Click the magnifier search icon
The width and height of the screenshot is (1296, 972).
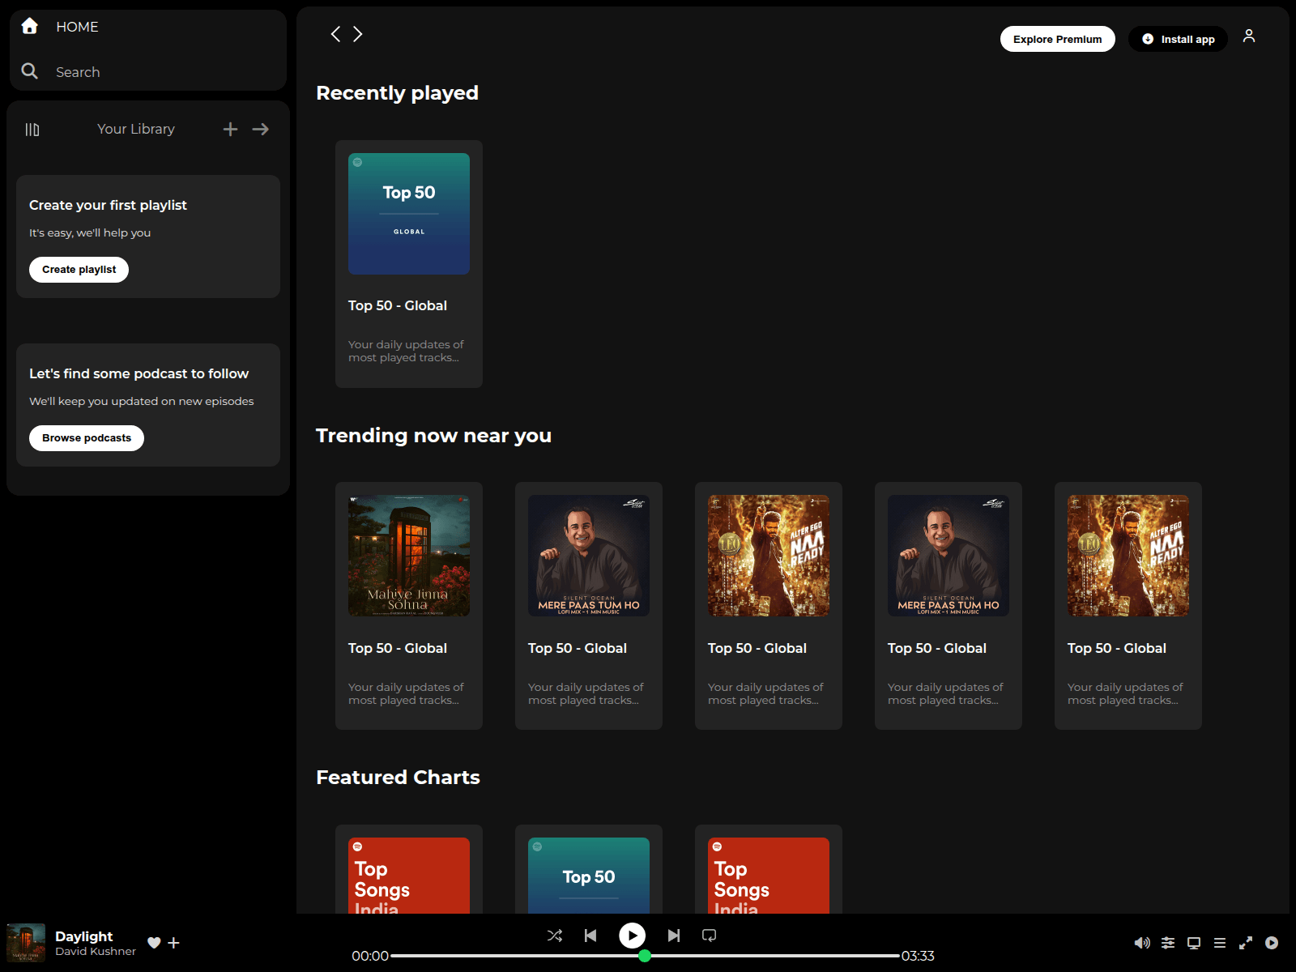coord(30,71)
